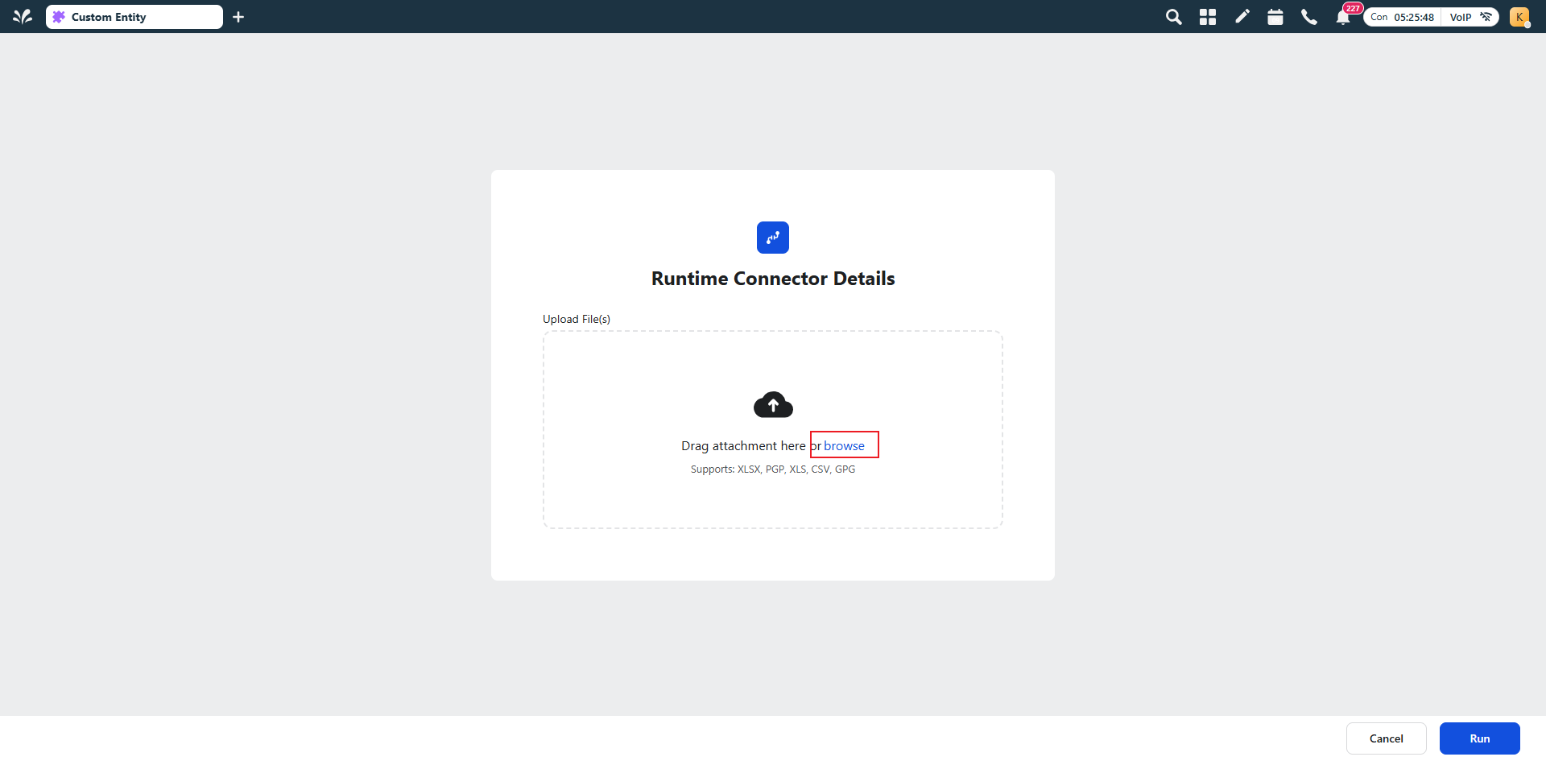Screen dimensions: 1546x761
Task: Click the phone dialer icon
Action: pos(1309,17)
